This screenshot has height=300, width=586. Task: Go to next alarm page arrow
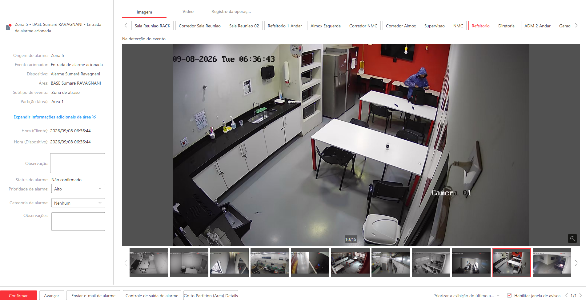pyautogui.click(x=581, y=295)
